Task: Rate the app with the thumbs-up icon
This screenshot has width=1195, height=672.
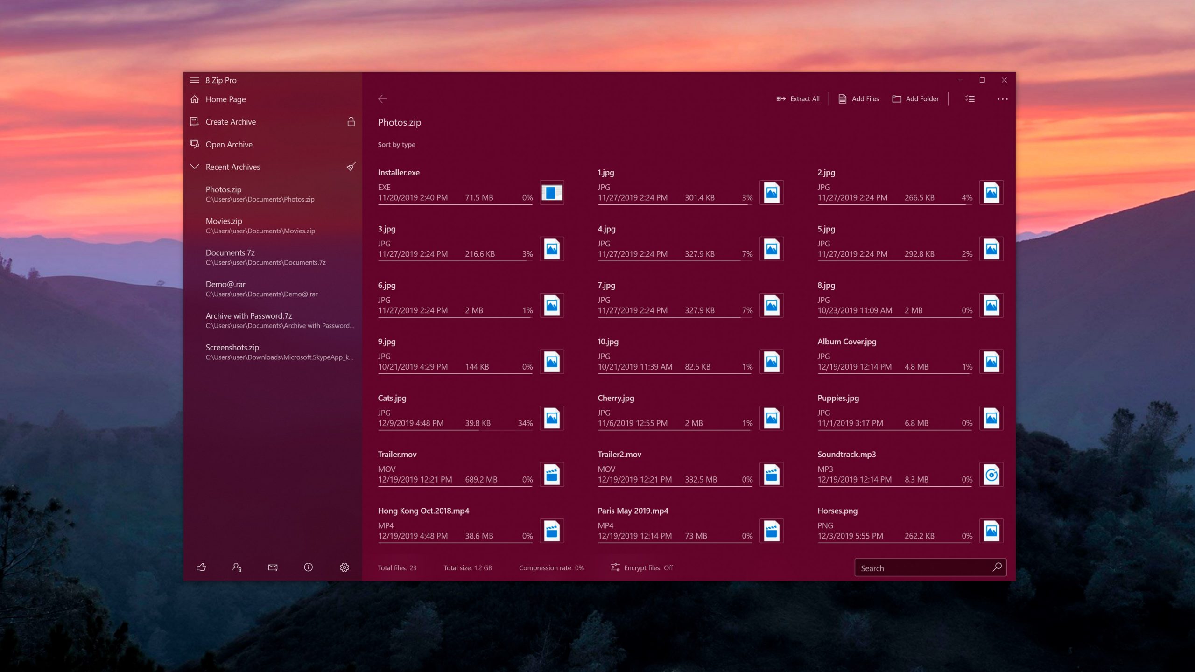Action: pos(202,567)
